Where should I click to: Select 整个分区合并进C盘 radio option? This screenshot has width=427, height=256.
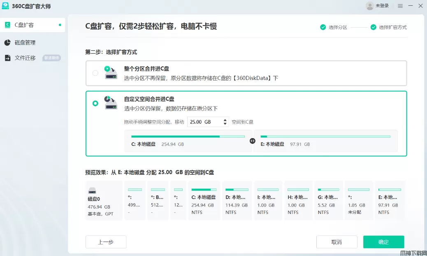click(x=95, y=73)
